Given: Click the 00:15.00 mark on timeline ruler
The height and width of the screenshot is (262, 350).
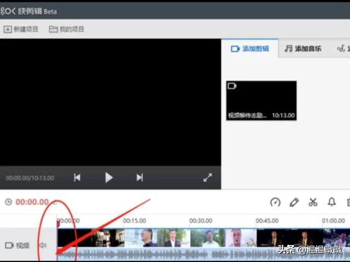Looking at the screenshot, I should 134,221.
